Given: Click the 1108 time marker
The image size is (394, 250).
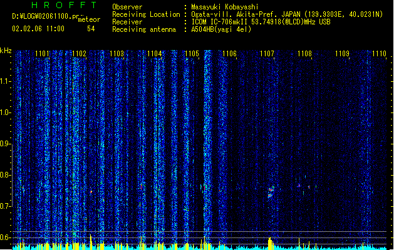Looking at the screenshot, I should click(x=304, y=54).
